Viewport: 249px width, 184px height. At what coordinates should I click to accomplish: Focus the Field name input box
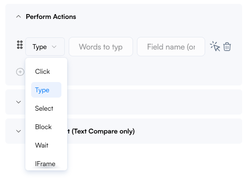pyautogui.click(x=171, y=47)
